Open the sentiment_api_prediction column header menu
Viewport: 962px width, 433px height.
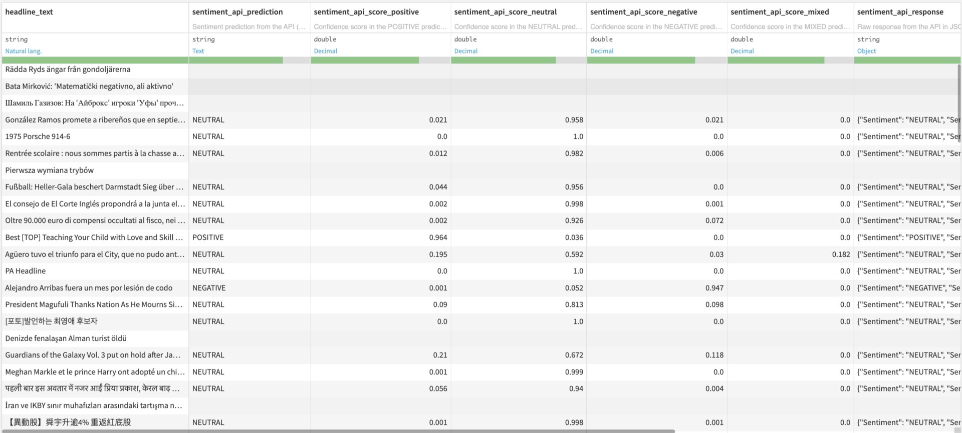point(237,12)
